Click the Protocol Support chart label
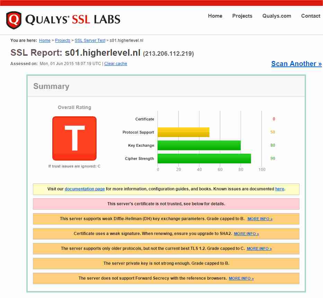The width and height of the screenshot is (323, 298). pyautogui.click(x=138, y=132)
